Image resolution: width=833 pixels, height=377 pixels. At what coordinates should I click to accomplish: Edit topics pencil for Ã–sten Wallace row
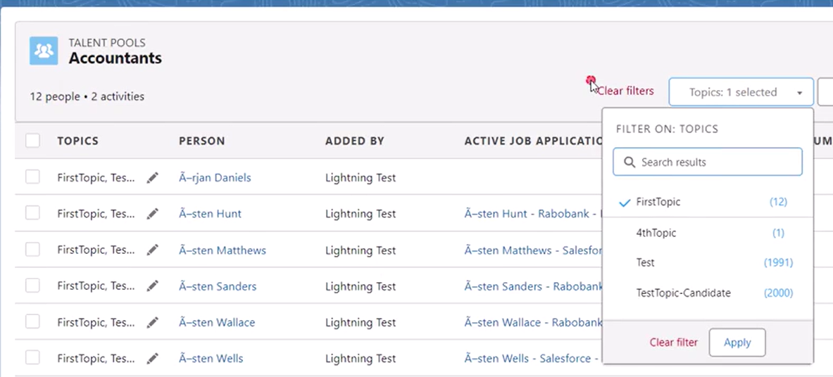[x=153, y=322]
